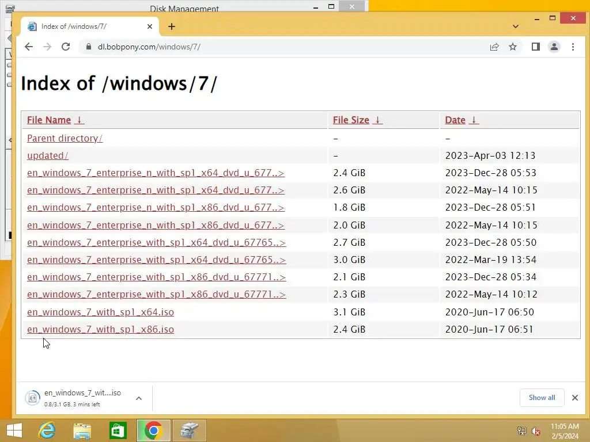Show all downloads
This screenshot has height=442, width=590.
click(542, 398)
